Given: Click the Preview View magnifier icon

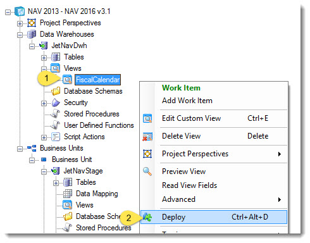Looking at the screenshot, I should (147, 171).
